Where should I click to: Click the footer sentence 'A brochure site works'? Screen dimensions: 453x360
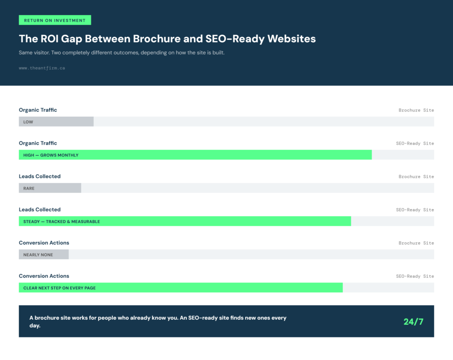(158, 322)
